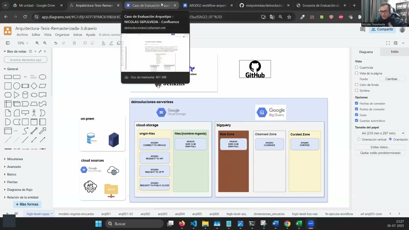Click Quitar estilo predeterminado button
The height and width of the screenshot is (230, 409).
(380, 153)
